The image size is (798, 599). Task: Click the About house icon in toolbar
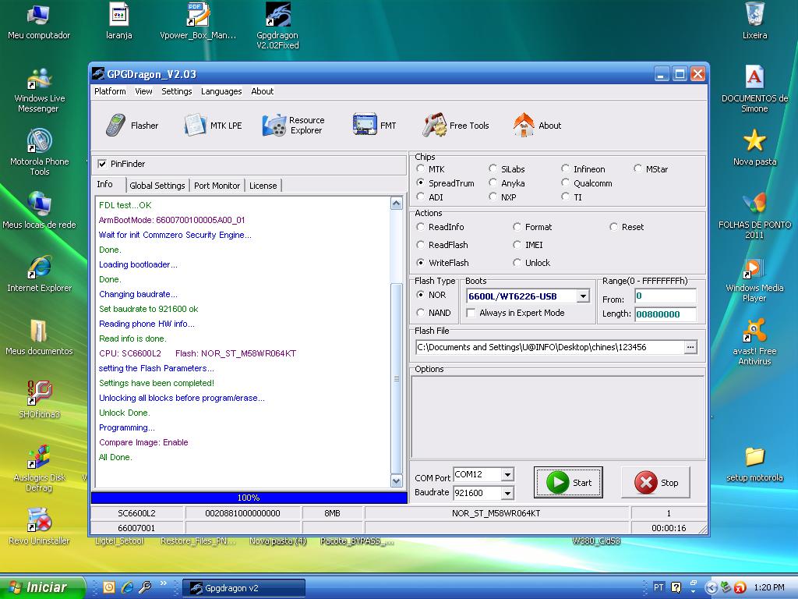pyautogui.click(x=524, y=126)
